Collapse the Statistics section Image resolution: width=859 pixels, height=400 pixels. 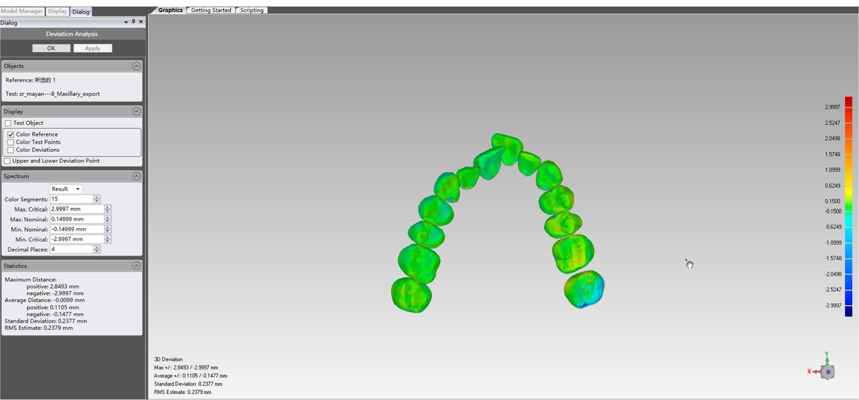coord(137,265)
